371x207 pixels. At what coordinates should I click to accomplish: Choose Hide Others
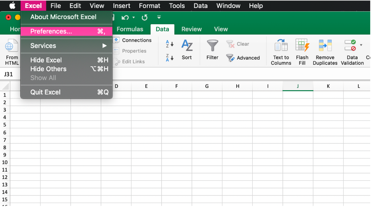pyautogui.click(x=66, y=69)
